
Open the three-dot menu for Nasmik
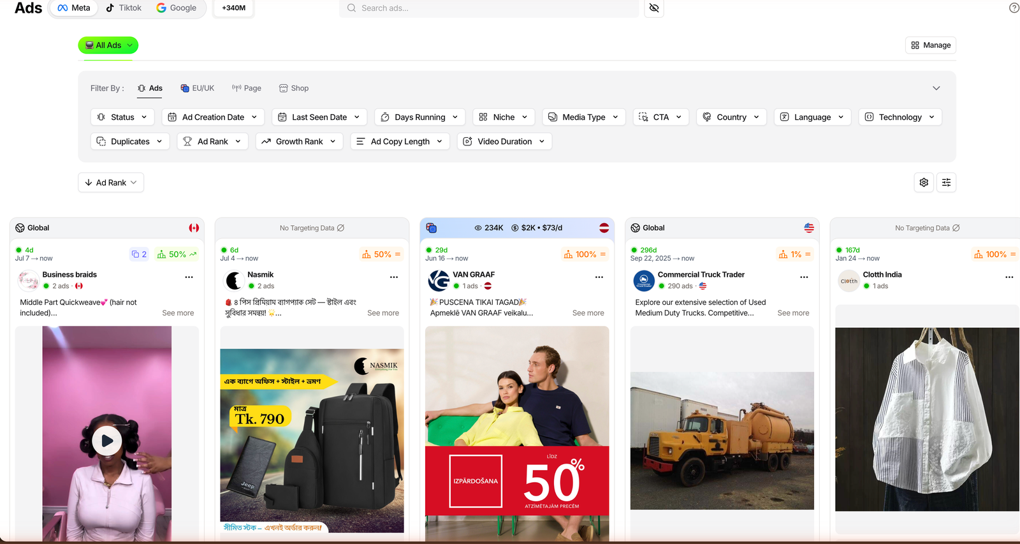[x=394, y=277]
